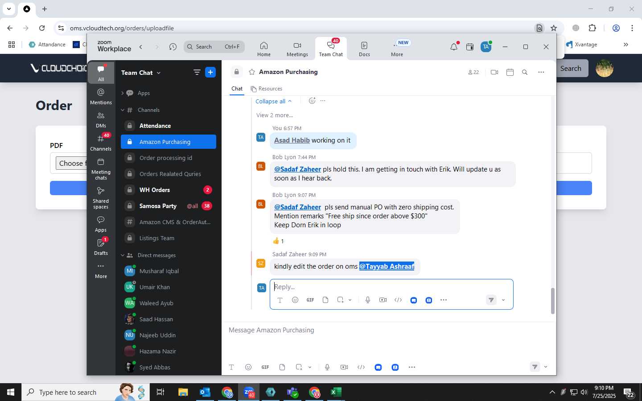Collapse the Channels section

tap(123, 110)
